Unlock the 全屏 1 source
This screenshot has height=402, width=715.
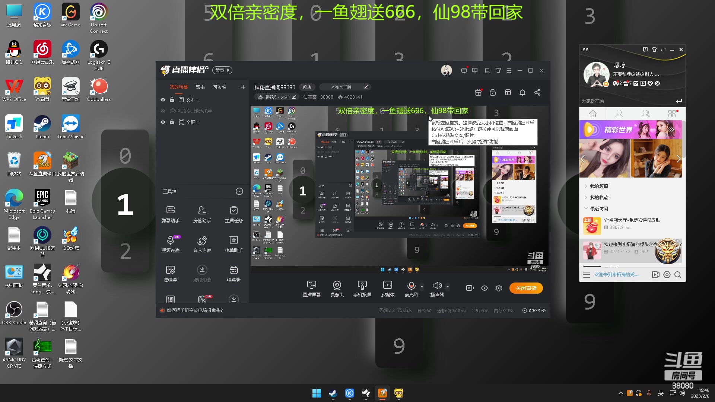[172, 122]
